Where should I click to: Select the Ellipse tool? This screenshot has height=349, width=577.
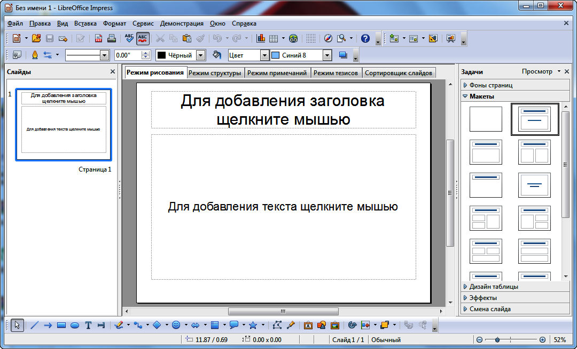[x=75, y=325]
